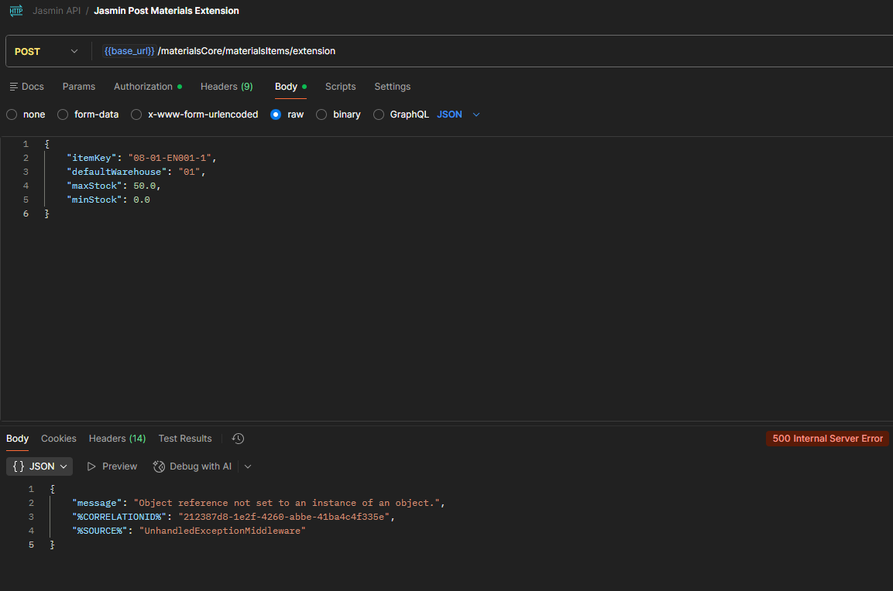Open the Docs panel icon
Viewport: 893px width, 591px height.
(x=14, y=87)
